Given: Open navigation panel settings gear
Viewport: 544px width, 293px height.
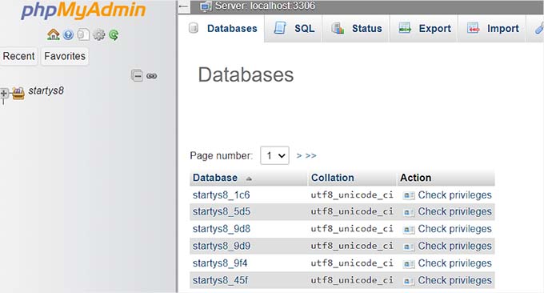Looking at the screenshot, I should (99, 34).
